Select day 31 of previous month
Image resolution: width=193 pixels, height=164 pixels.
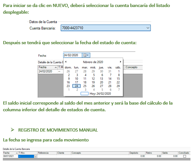click(x=110, y=71)
